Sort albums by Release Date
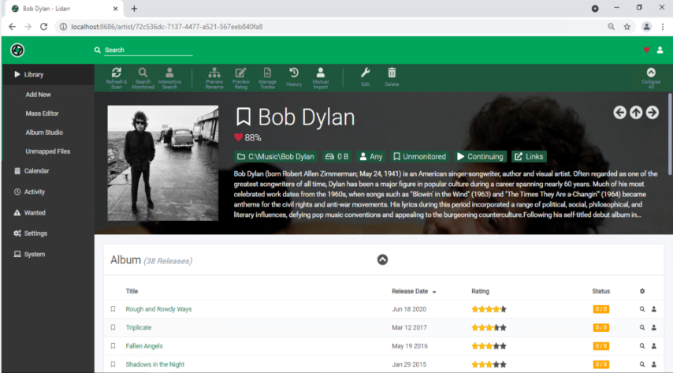The image size is (673, 373). (x=414, y=291)
